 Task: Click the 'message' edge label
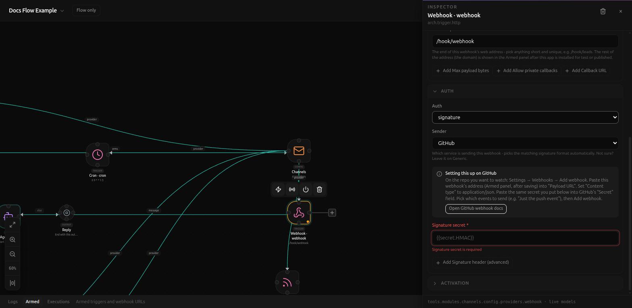tap(154, 210)
